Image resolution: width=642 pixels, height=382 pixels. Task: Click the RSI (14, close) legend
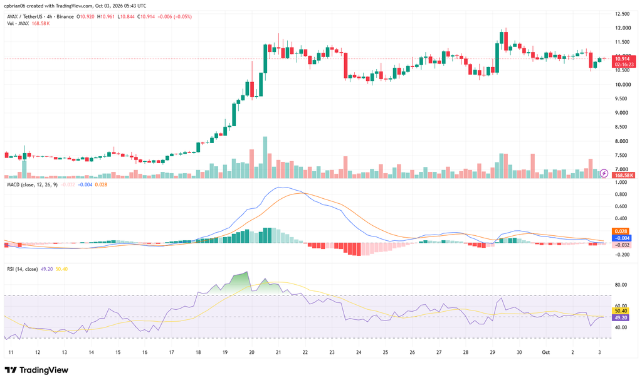(23, 269)
